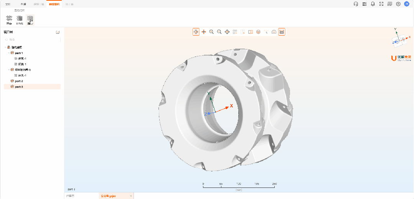Click the fit-to-center view icon
This screenshot has width=414, height=199.
(x=227, y=32)
